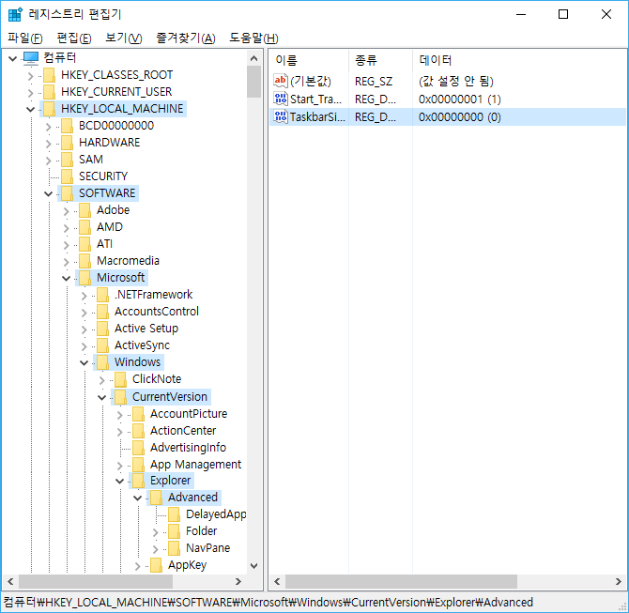Click the NavPane folder icon
Image resolution: width=629 pixels, height=613 pixels.
[x=174, y=547]
